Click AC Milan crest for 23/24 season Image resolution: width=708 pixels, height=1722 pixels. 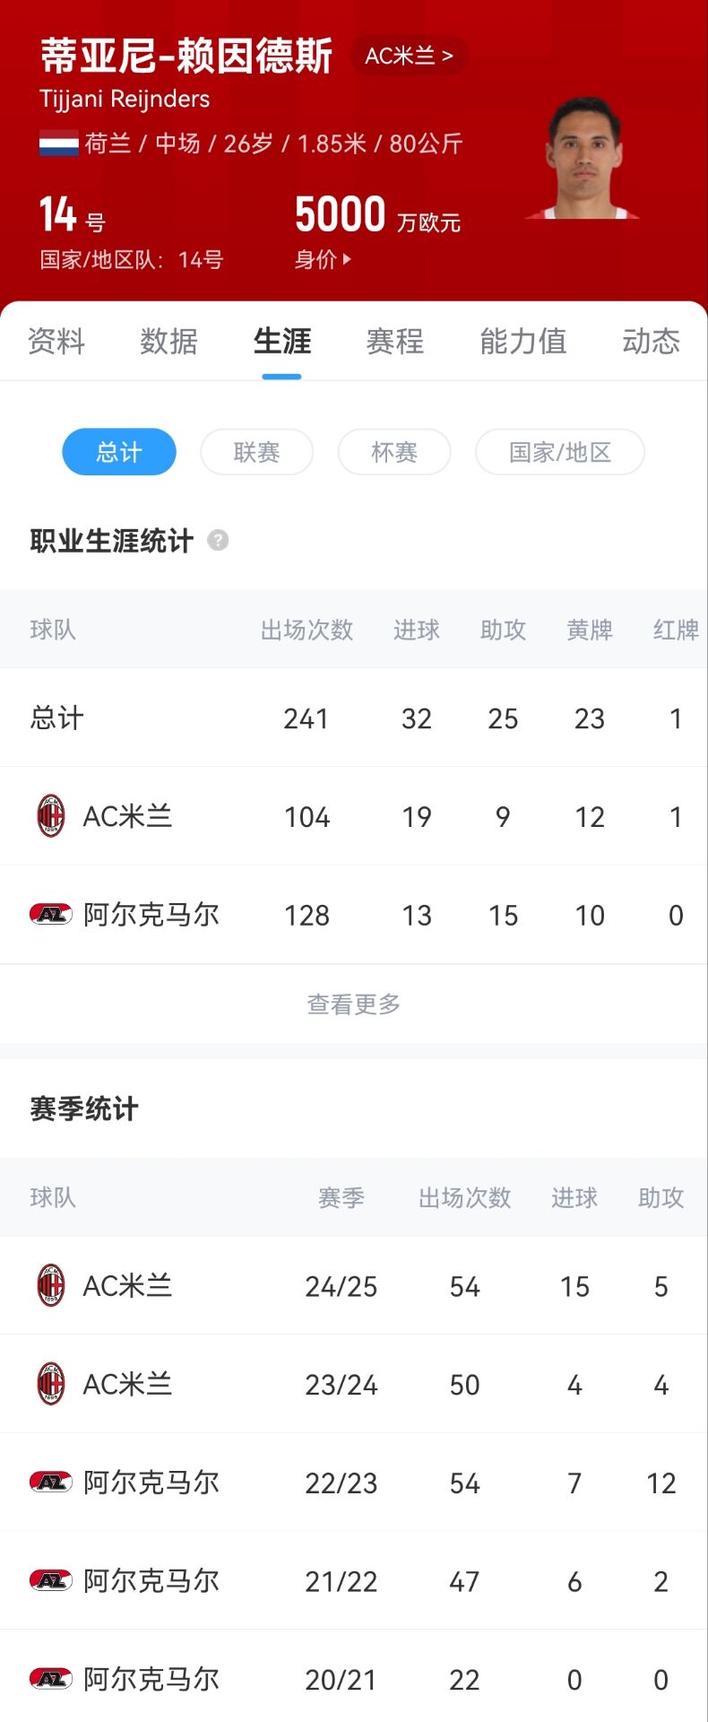51,1384
